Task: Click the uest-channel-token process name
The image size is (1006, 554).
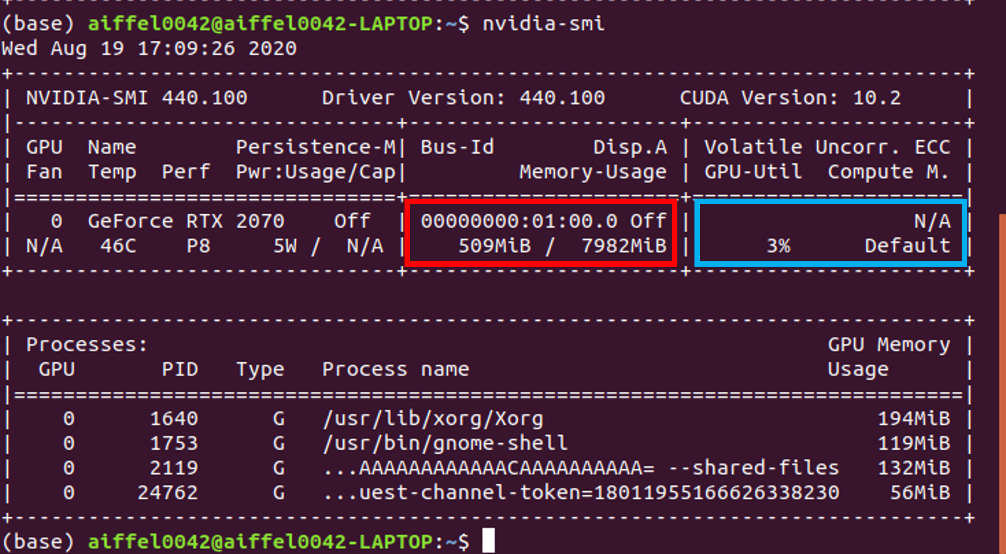Action: [x=581, y=493]
